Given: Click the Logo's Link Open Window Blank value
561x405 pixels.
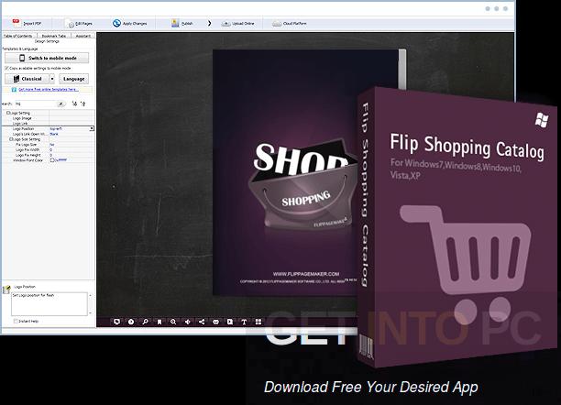Looking at the screenshot, I should (54, 134).
